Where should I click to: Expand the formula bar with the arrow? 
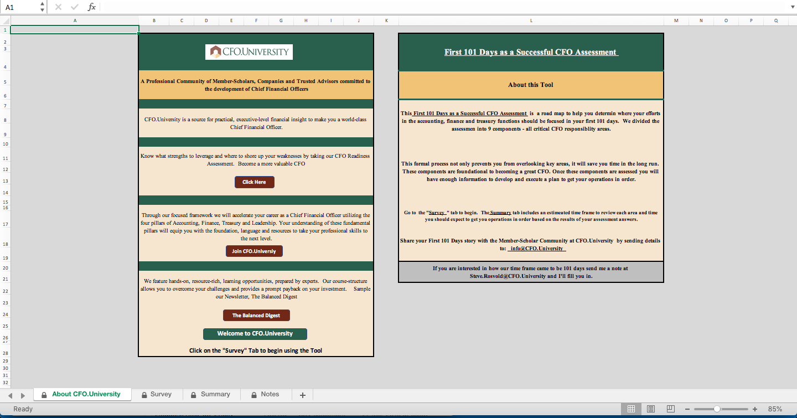[x=791, y=7]
